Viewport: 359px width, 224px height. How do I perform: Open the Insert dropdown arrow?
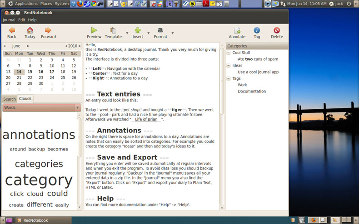[148, 33]
